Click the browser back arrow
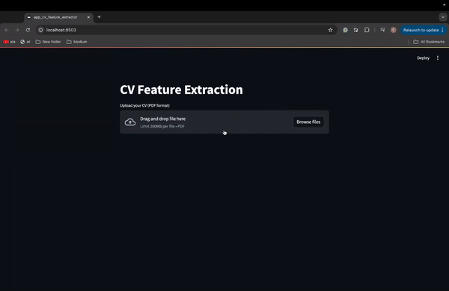 [7, 30]
